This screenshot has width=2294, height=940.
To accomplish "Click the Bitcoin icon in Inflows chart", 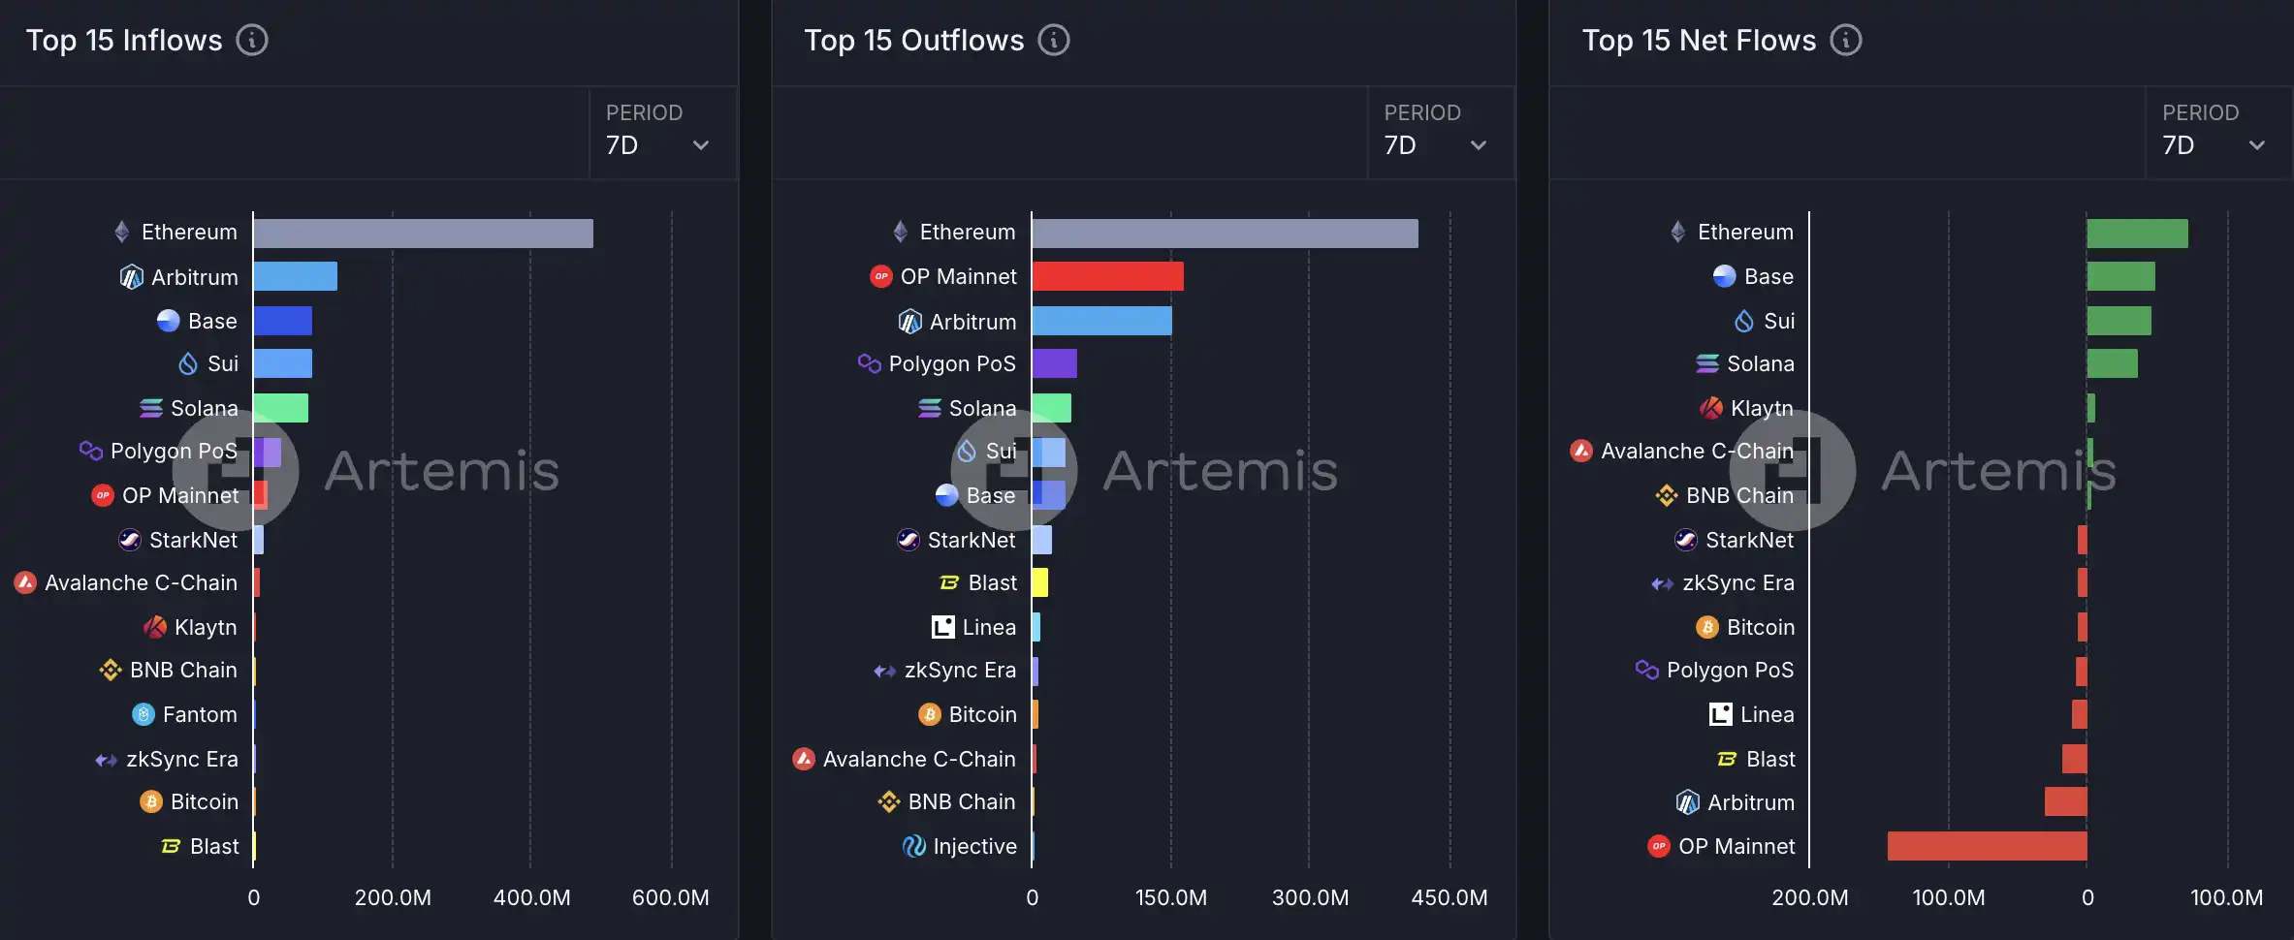I will tap(151, 801).
